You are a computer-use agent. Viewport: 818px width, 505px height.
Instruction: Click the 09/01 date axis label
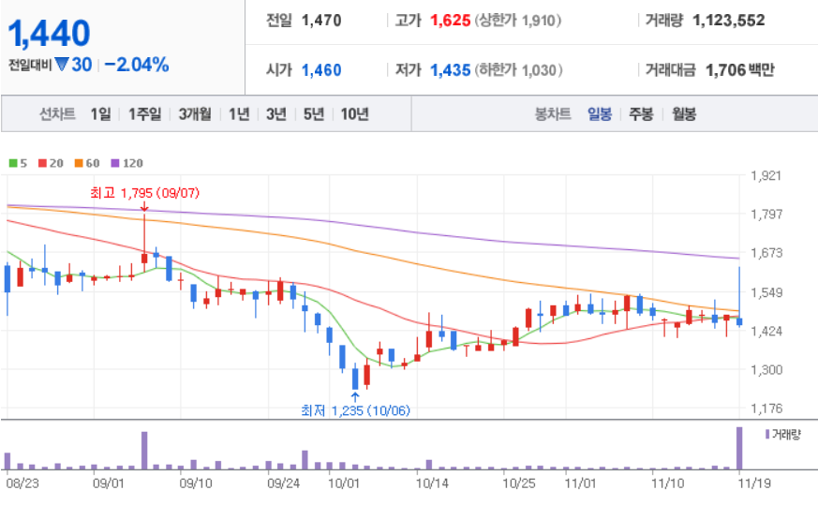[x=109, y=483]
